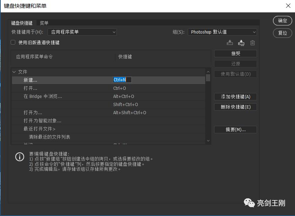The image size is (295, 216).
Task: Click the 复位 button
Action: coord(282,33)
